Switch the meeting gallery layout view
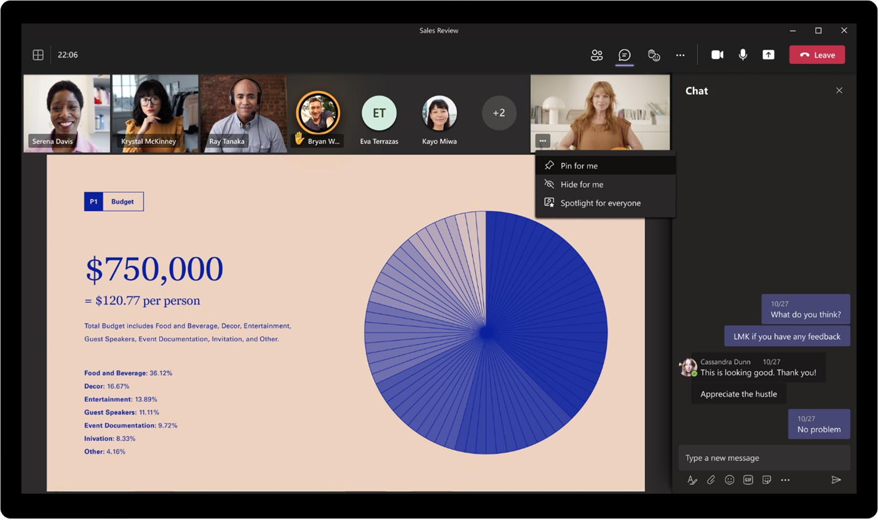Image resolution: width=878 pixels, height=519 pixels. [38, 55]
